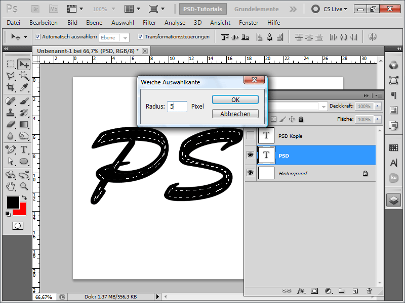This screenshot has height=303, width=405.
Task: Select the Clone Stamp tool
Action: 11,113
